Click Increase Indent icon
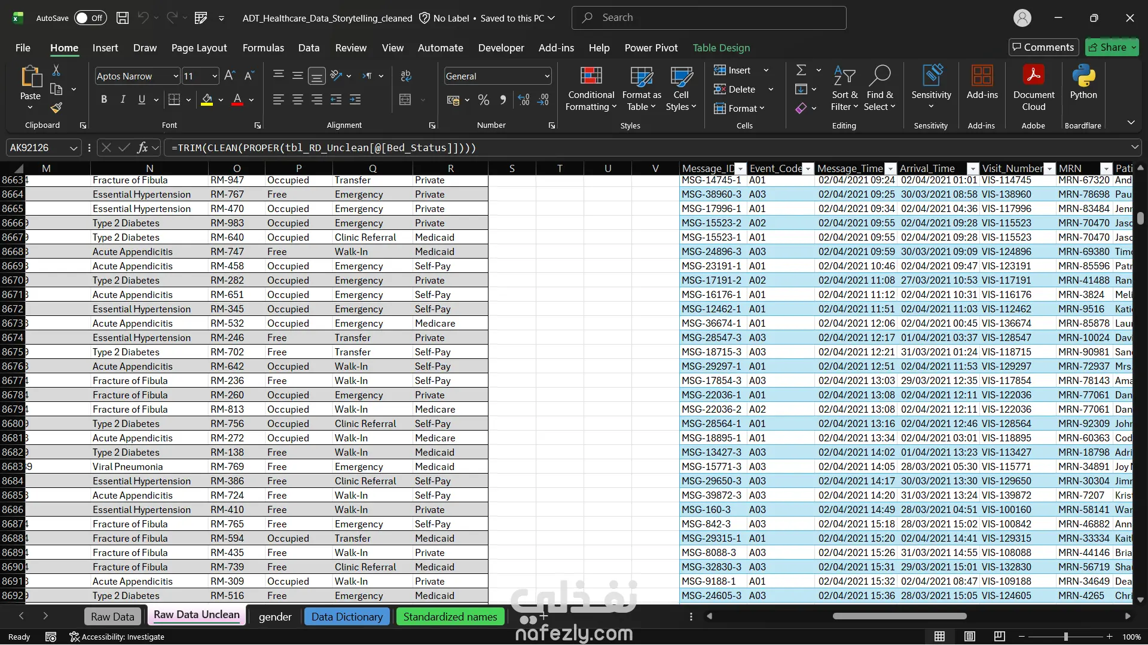The image size is (1148, 645). pyautogui.click(x=355, y=100)
